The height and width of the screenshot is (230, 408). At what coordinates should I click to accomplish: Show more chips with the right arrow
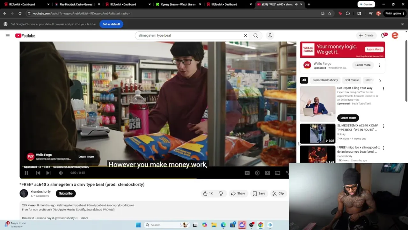[x=380, y=80]
